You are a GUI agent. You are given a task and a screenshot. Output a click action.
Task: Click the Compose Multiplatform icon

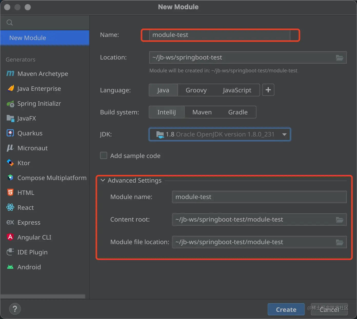click(10, 177)
